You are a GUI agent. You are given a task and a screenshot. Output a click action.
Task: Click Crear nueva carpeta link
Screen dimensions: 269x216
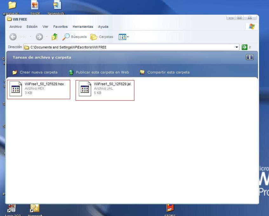[x=38, y=72]
